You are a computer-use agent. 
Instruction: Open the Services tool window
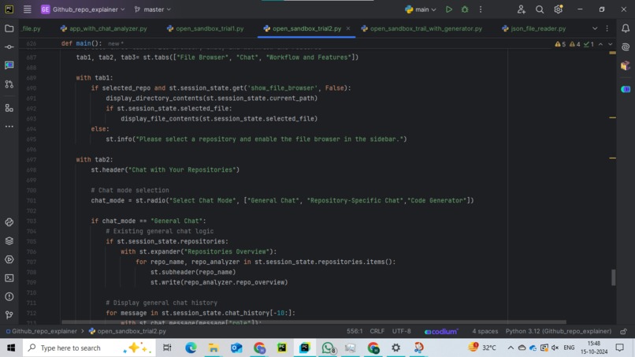tap(9, 259)
